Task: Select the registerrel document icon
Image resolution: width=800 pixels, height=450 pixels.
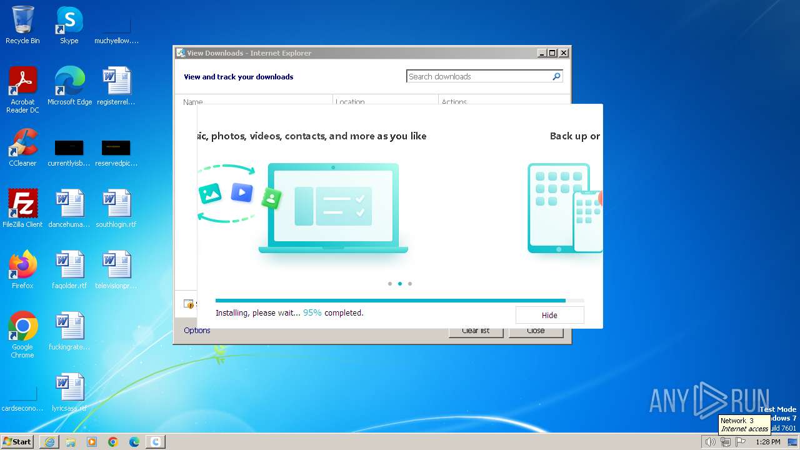Action: (116, 86)
